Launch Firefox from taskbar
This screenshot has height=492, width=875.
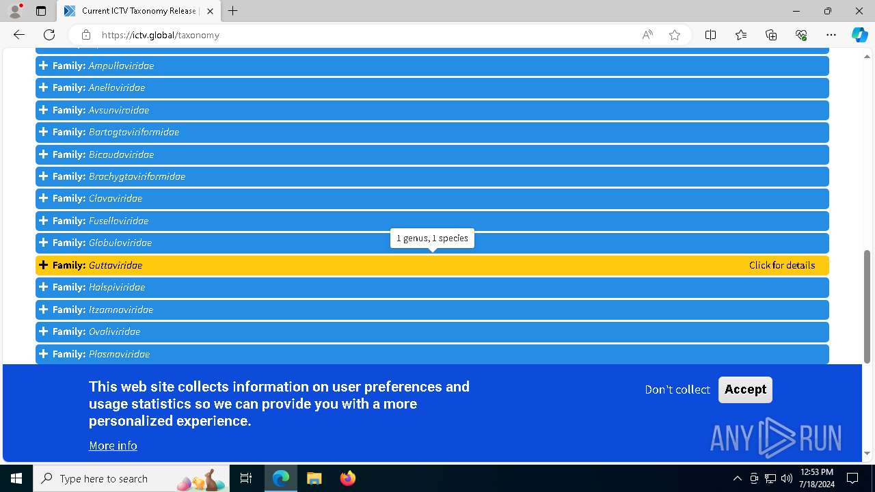(347, 478)
